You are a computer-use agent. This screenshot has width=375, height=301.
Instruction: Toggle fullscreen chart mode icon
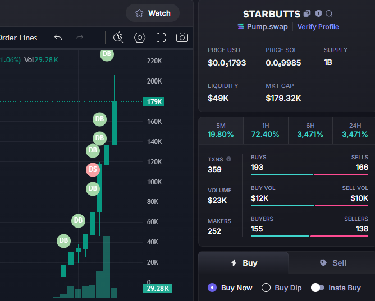pos(161,38)
